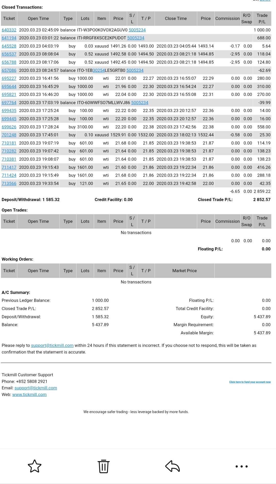This screenshot has width=276, height=484.
Task: Open ticket 695644 link
Action: 9,86
